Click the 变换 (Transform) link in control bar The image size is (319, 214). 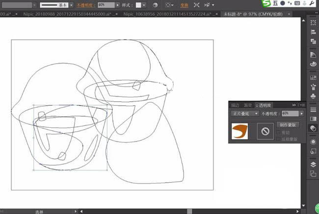pos(184,4)
